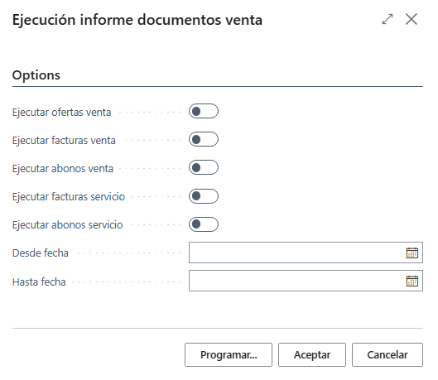Confirm with the Aceptar button
This screenshot has height=380, width=438.
pyautogui.click(x=312, y=354)
